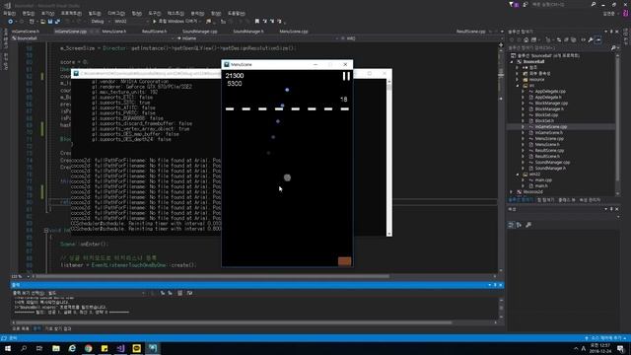The width and height of the screenshot is (631, 355).
Task: Collapse the win32 folder in Solution Explorer
Action: pos(518,175)
